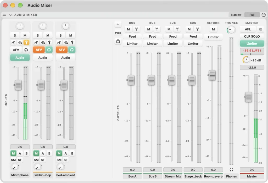Viewport: 268px width, 183px height.
Task: Click waveform-minus icon on walkin-loop strip
Action: click(43, 43)
